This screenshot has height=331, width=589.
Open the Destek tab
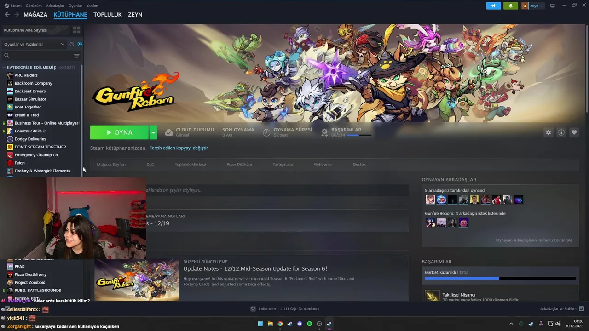click(359, 165)
